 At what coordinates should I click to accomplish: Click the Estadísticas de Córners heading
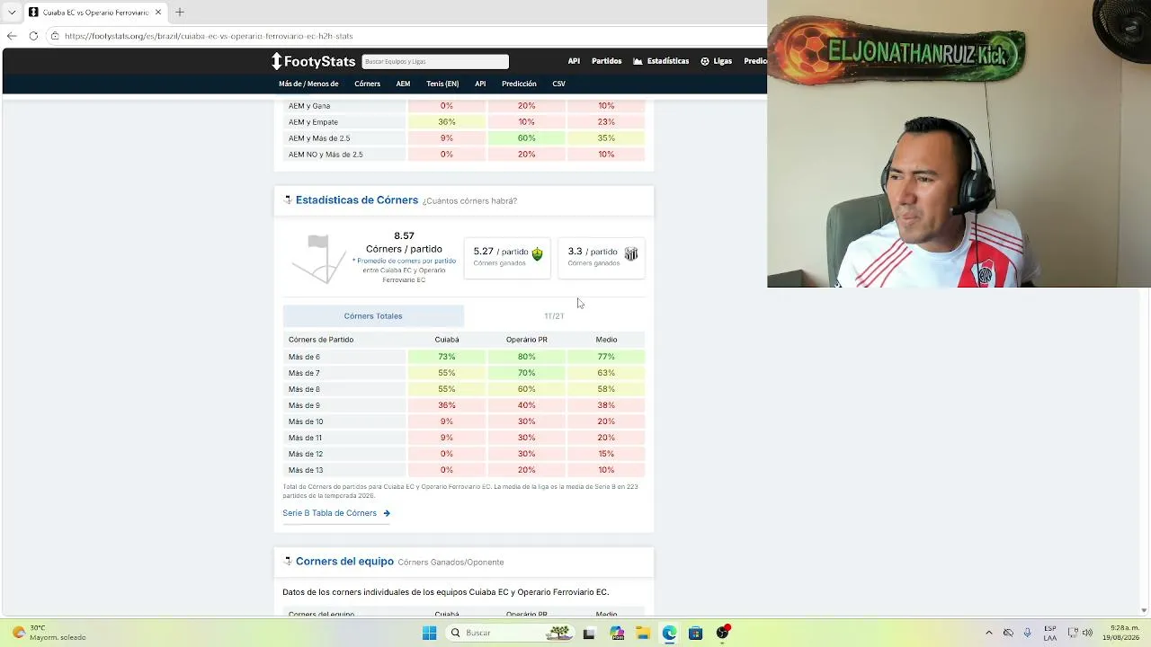pyautogui.click(x=357, y=200)
